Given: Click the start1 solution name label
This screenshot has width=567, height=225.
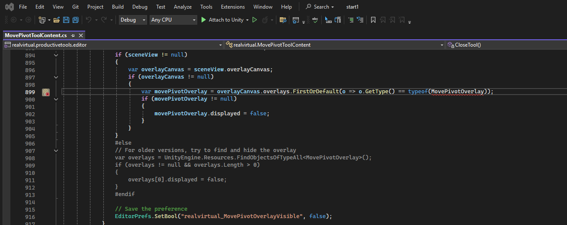Looking at the screenshot, I should (352, 7).
